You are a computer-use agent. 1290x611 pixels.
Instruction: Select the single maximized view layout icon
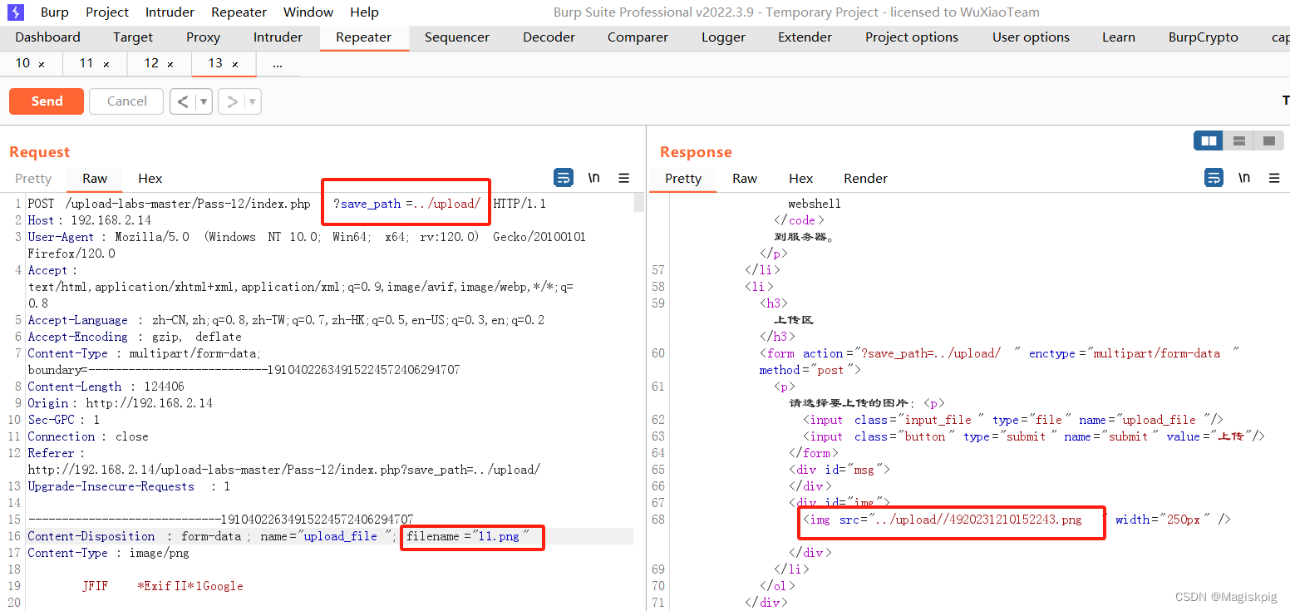click(1268, 140)
